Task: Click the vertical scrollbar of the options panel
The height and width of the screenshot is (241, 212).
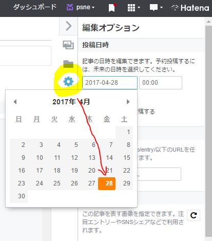Action: click(208, 131)
